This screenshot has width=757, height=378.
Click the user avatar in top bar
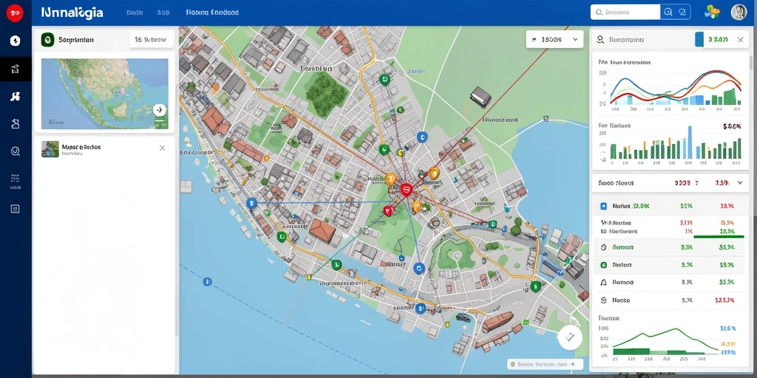[x=739, y=12]
